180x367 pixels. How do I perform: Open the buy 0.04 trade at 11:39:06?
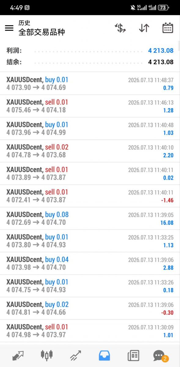[x=90, y=263]
